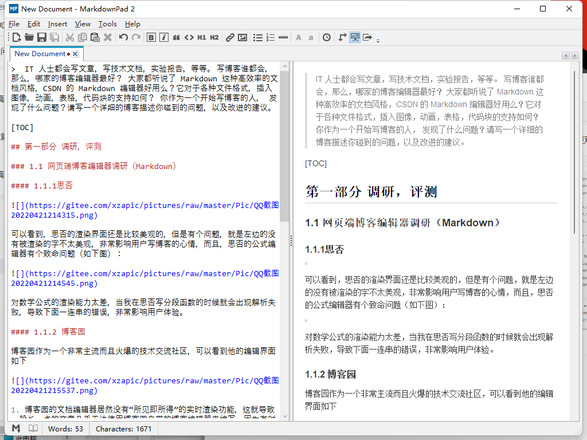Open the View menu
The height and width of the screenshot is (440, 587).
83,24
